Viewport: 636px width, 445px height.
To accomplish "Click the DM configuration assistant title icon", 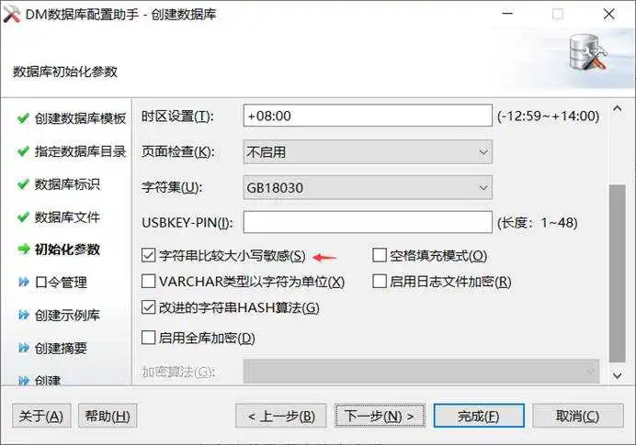I will pos(11,15).
